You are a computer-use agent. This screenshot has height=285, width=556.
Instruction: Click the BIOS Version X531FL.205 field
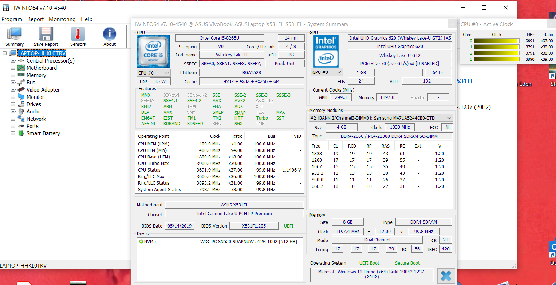254,226
